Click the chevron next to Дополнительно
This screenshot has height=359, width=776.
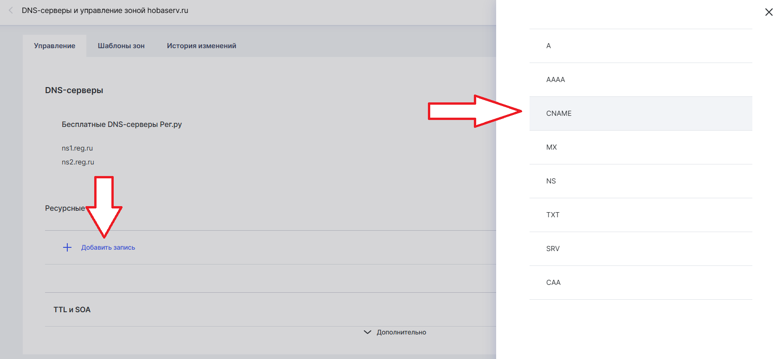click(368, 332)
